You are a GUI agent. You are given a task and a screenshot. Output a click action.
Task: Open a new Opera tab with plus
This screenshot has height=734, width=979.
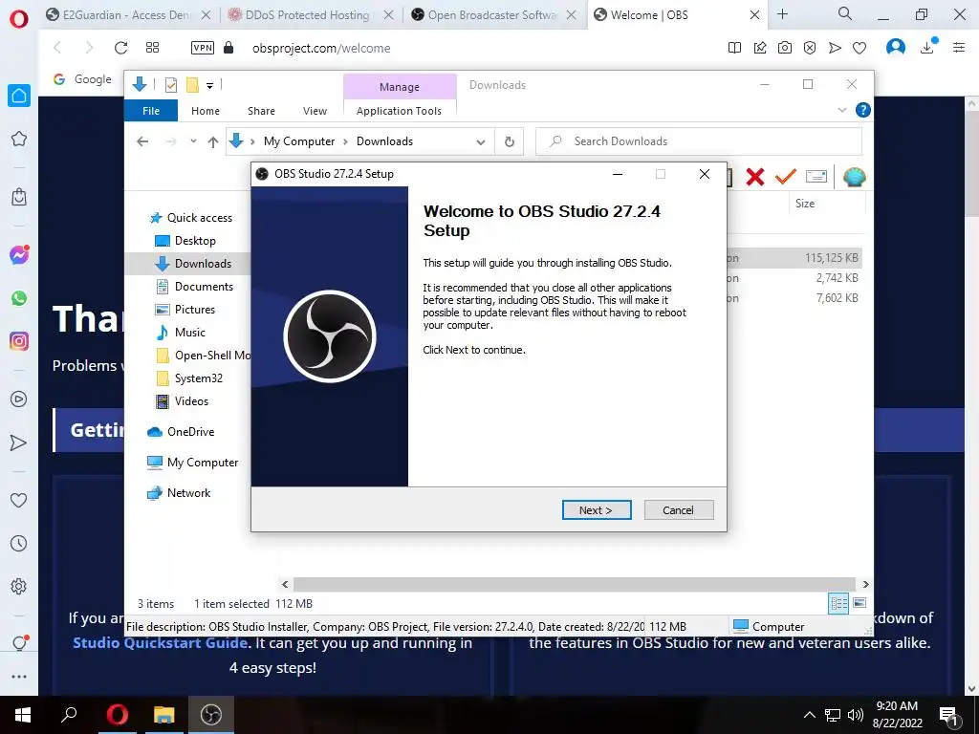click(782, 13)
